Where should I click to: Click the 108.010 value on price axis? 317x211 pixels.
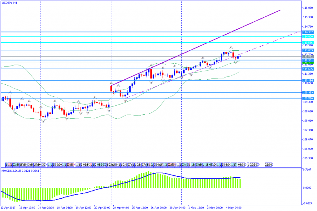point(308,120)
